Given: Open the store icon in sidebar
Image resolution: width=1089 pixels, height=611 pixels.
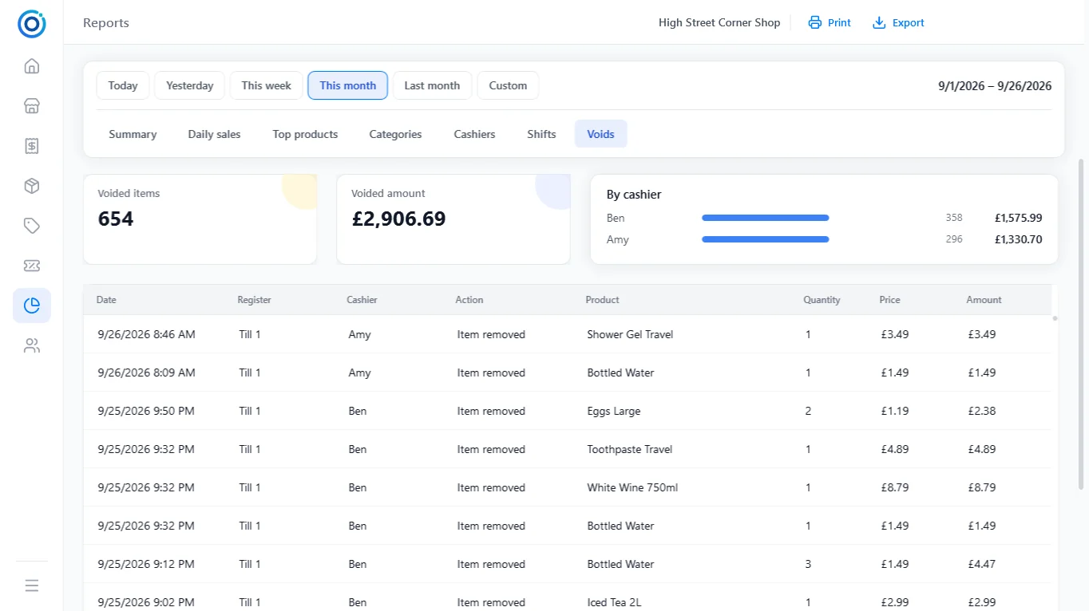Looking at the screenshot, I should tap(32, 106).
